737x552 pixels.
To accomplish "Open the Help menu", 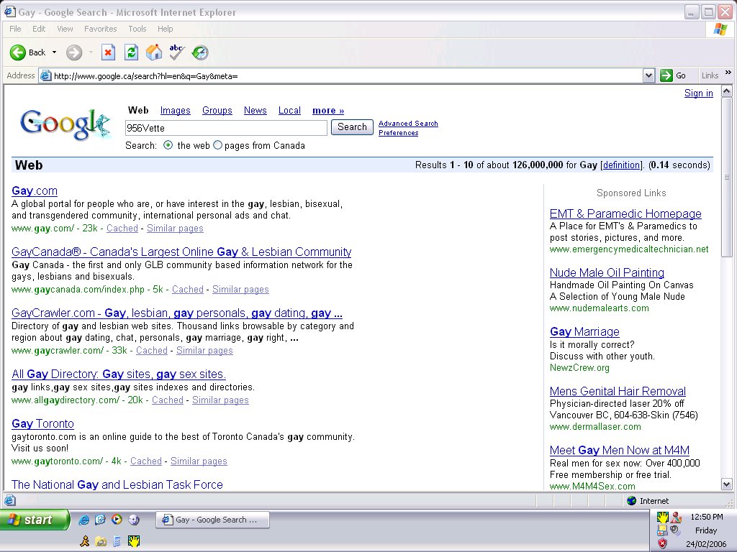I will [165, 29].
